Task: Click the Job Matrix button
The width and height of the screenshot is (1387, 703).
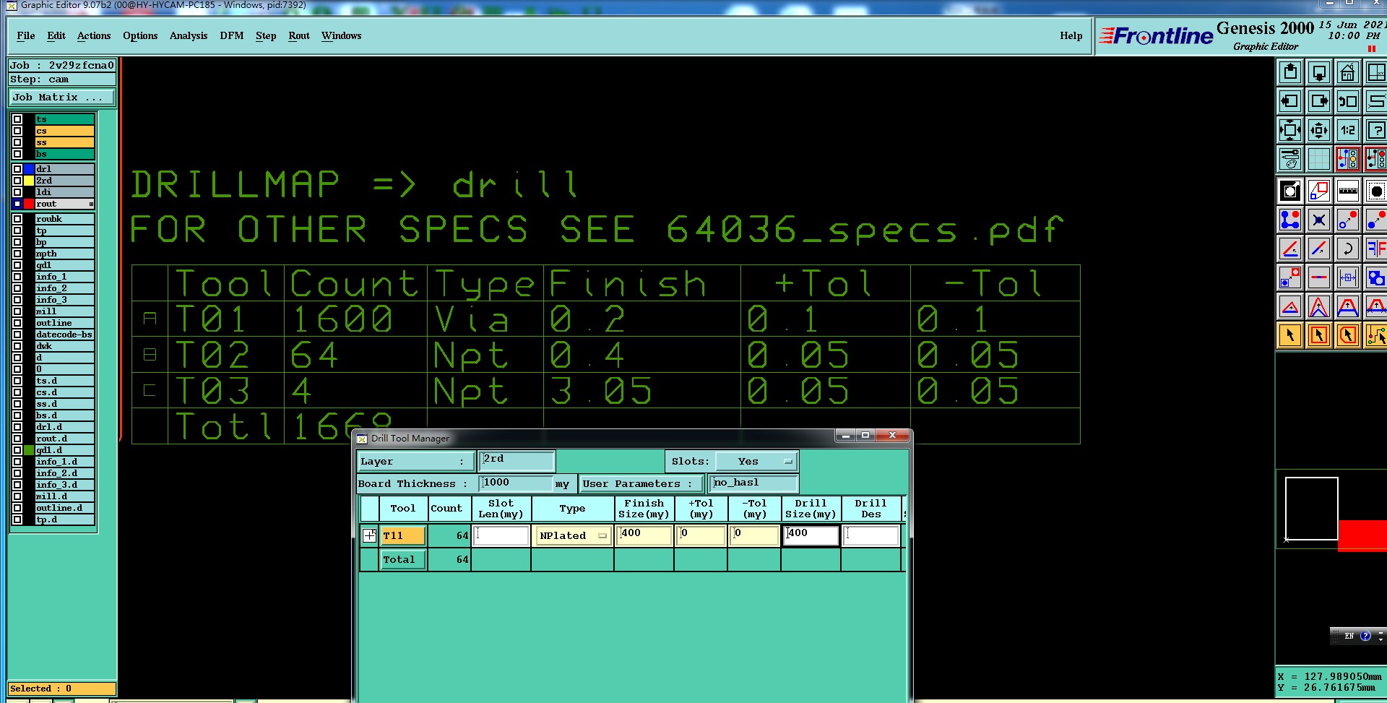Action: 61,98
